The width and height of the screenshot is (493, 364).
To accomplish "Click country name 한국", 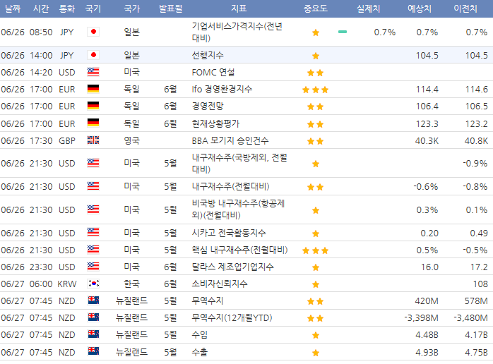I will coord(132,284).
